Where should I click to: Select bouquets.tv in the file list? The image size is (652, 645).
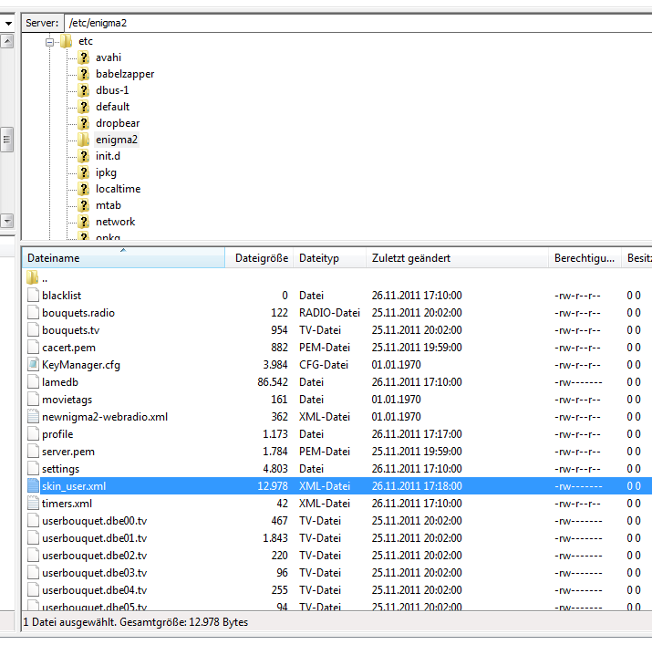click(70, 330)
